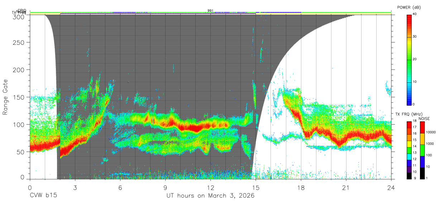440x203 pixels.
Task: Select the 100 label in NOISE legend
Action: tap(429, 155)
